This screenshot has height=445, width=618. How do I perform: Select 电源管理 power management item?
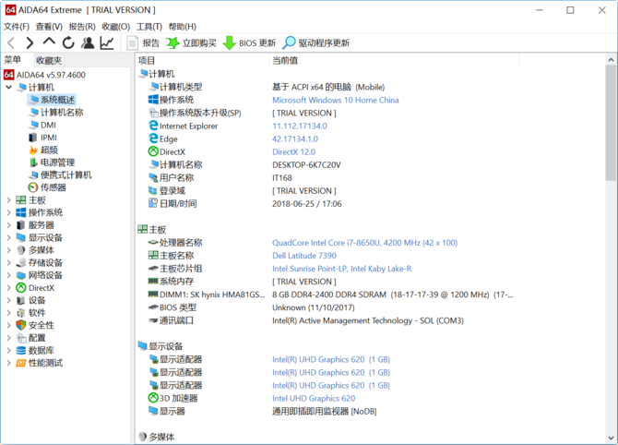coord(52,162)
